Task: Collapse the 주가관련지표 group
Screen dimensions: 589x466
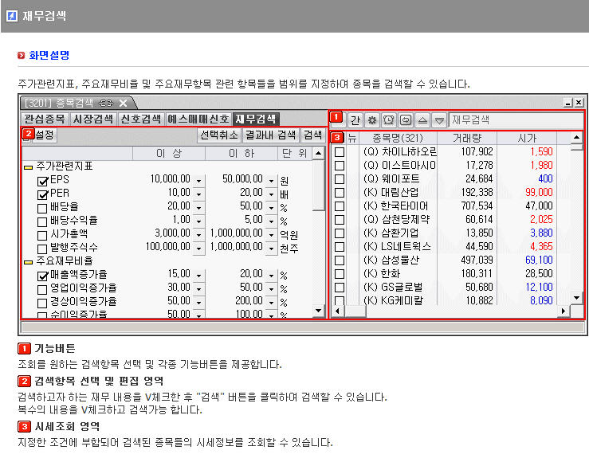Action: [x=28, y=166]
